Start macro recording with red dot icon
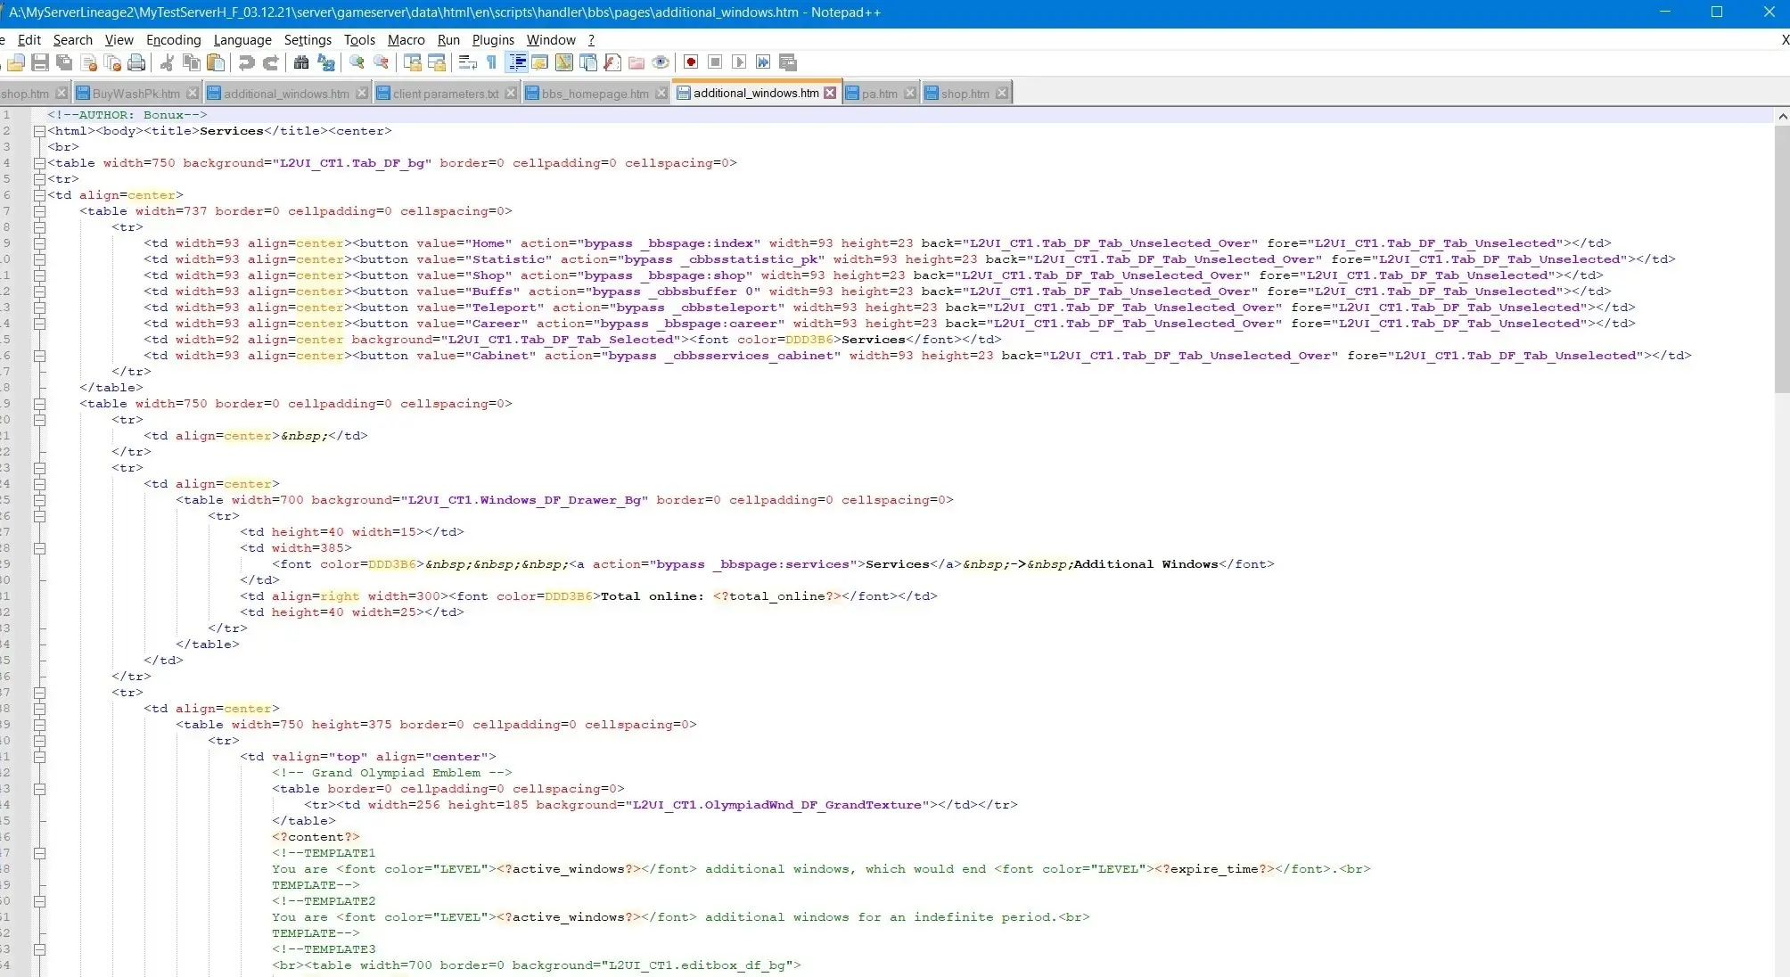Screen dimensions: 1790x977 tap(690, 62)
